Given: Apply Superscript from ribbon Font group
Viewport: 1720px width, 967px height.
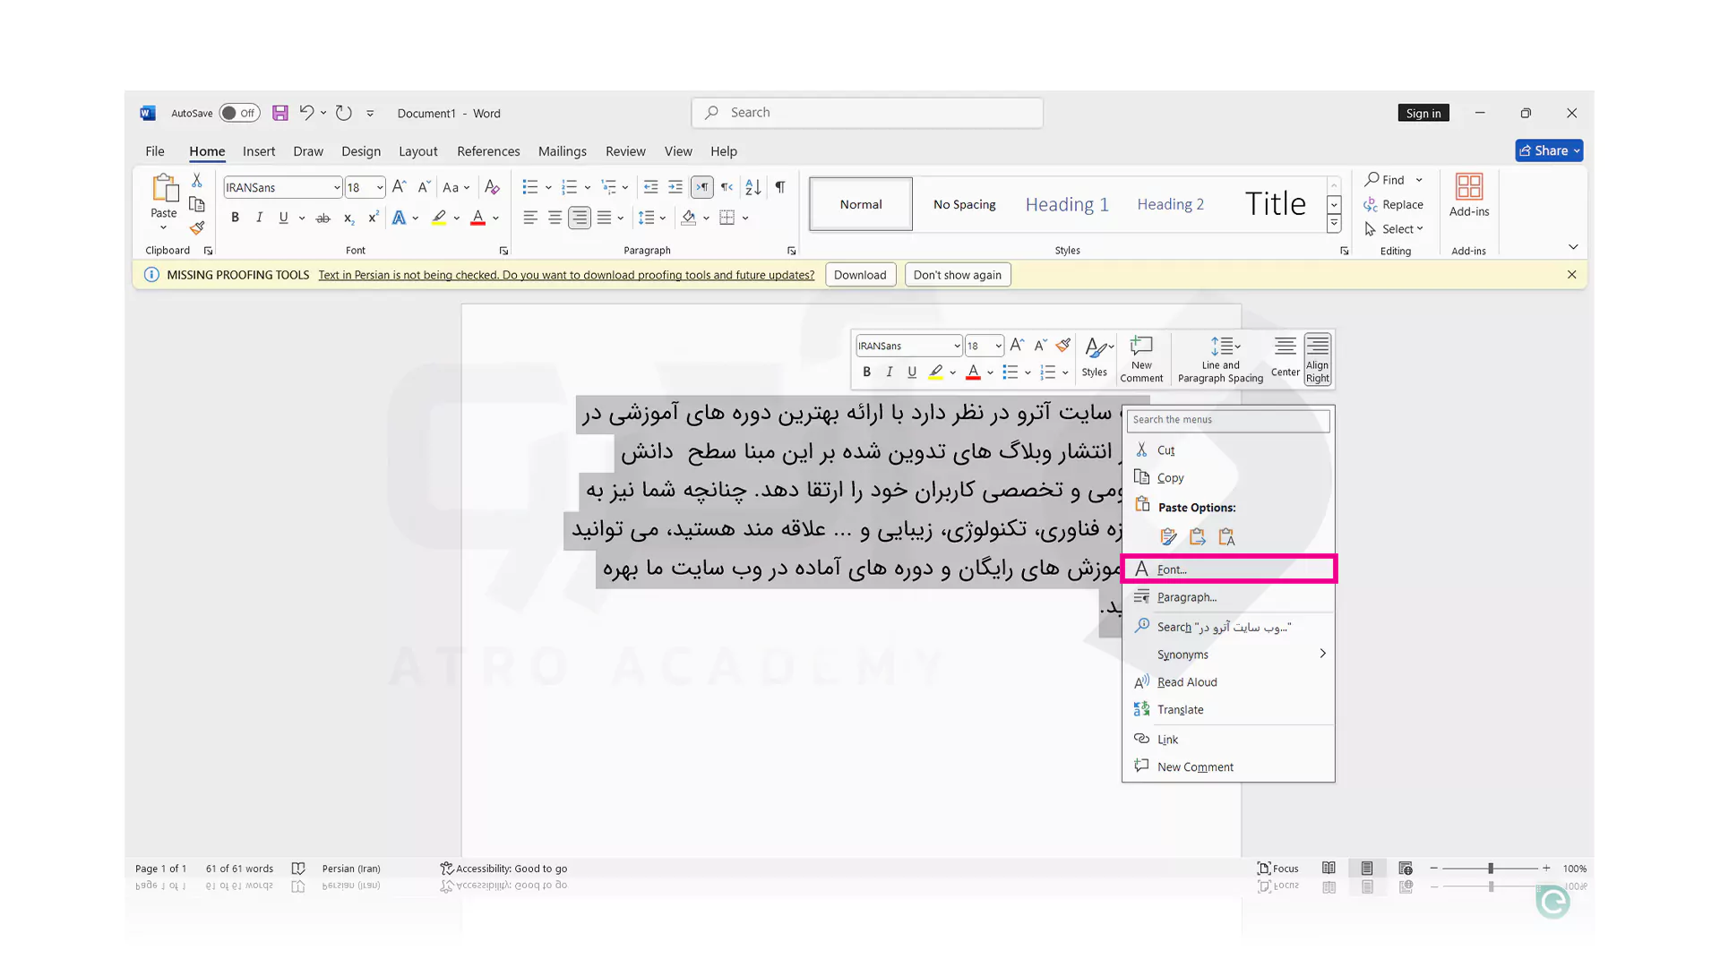Looking at the screenshot, I should 373,218.
